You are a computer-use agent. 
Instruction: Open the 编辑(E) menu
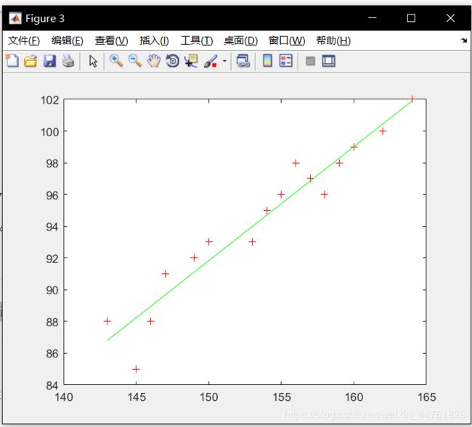[x=68, y=41]
